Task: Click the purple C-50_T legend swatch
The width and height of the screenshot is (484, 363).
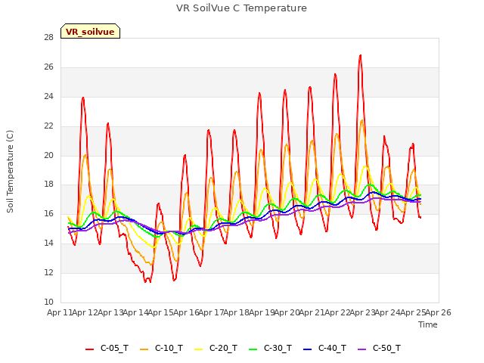Action: click(x=362, y=349)
